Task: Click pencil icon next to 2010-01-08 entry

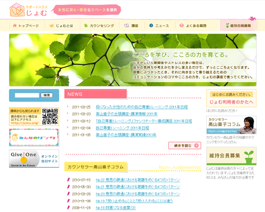Action: pyautogui.click(x=68, y=201)
